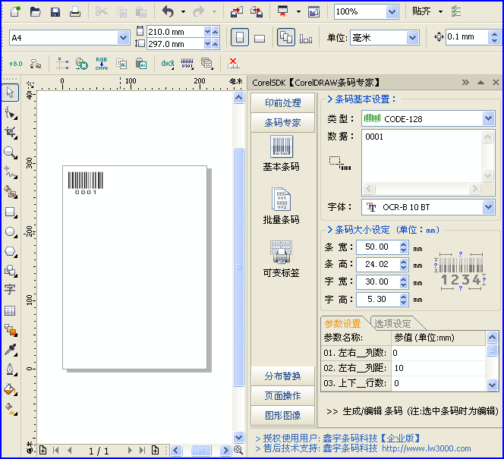The height and width of the screenshot is (459, 504).
Task: Open the 贴齐 snap dropdown
Action: point(441,12)
